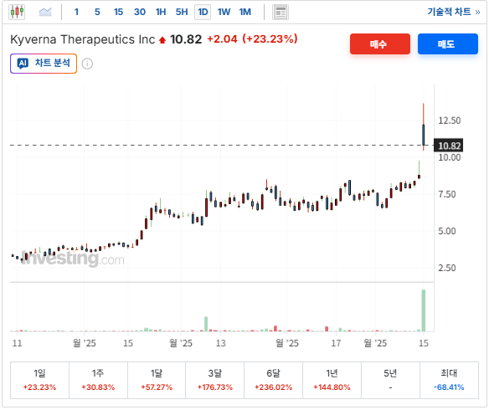Select the 1주 performance period

click(x=98, y=380)
